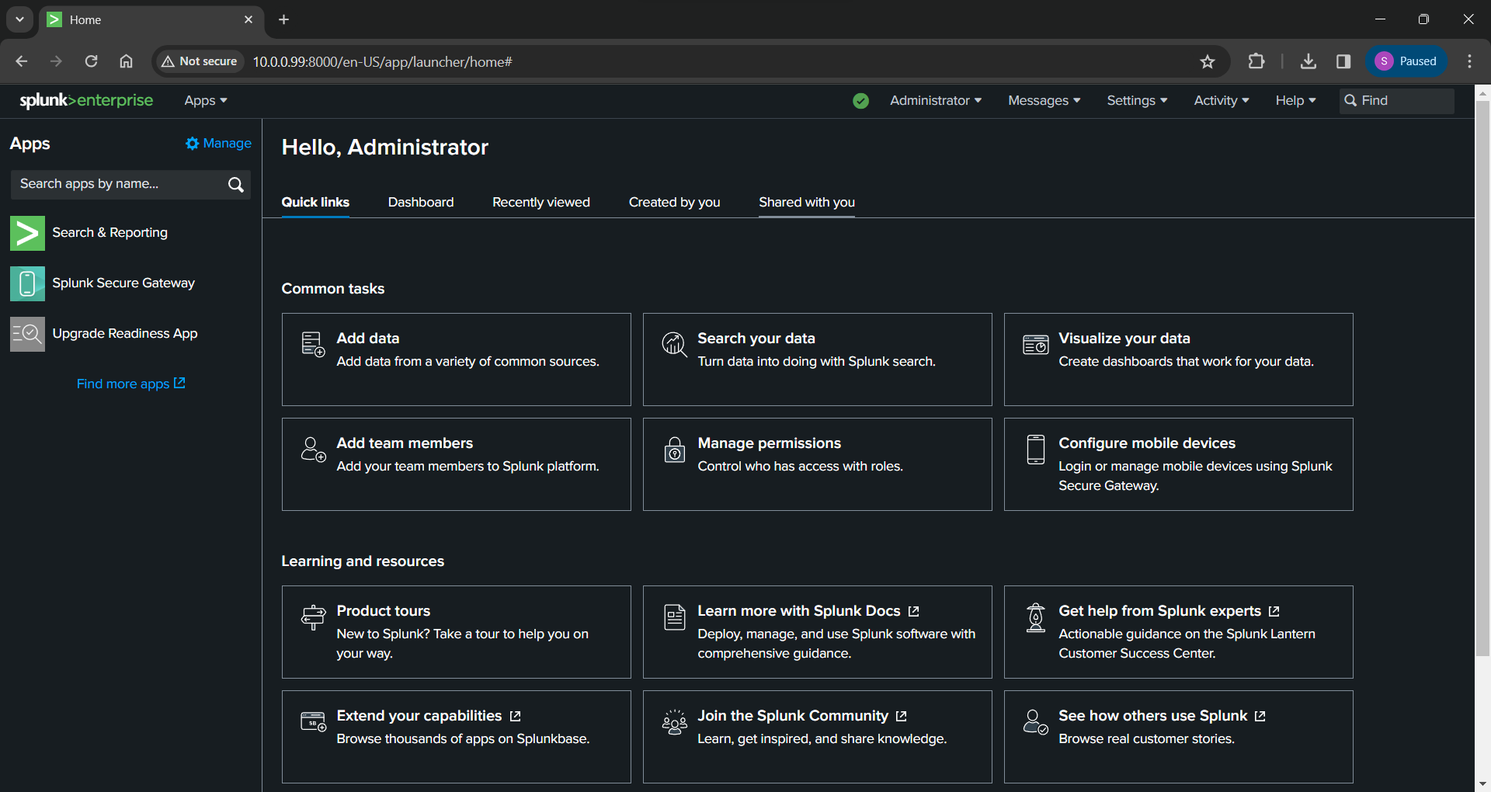
Task: Click the See how others use Splunk icon
Action: 1035,721
